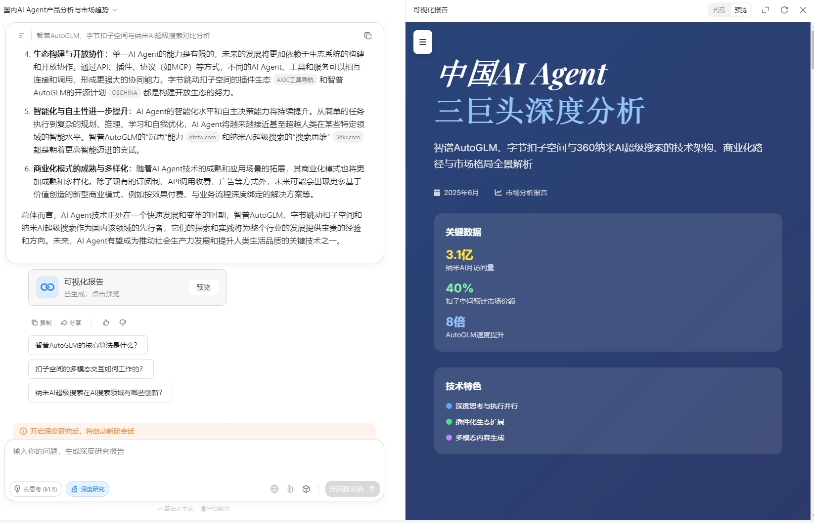The width and height of the screenshot is (814, 523).
Task: Click the warning icon in the orange notice
Action: coord(23,431)
